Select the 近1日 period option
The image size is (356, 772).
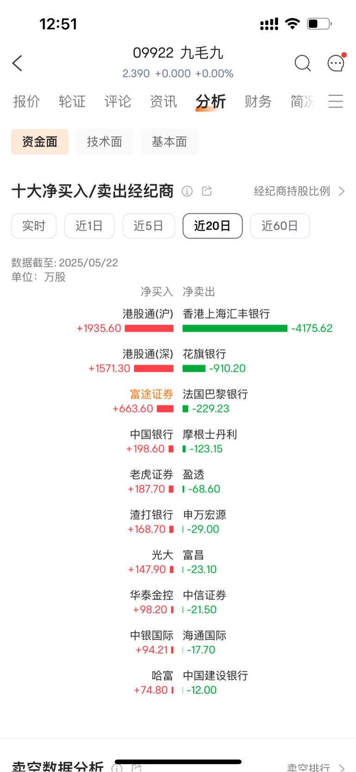(x=89, y=226)
